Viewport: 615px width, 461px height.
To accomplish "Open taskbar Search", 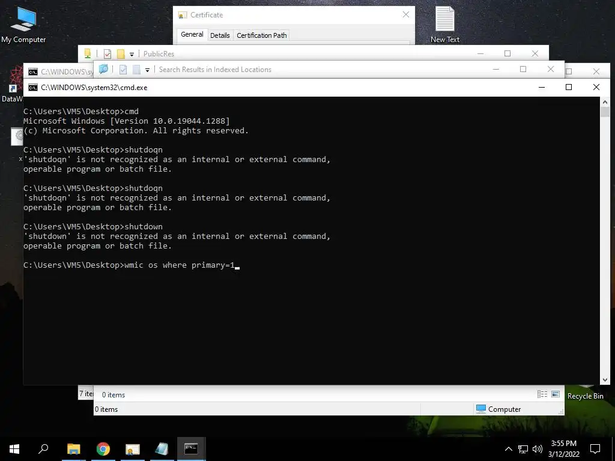I will [x=43, y=449].
